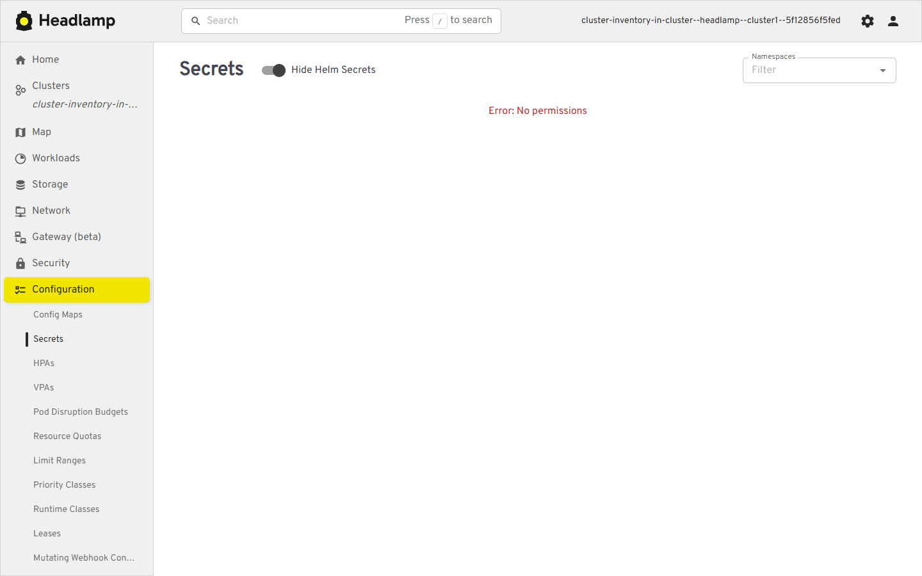
Task: Open HPAs in the sidebar
Action: point(44,363)
